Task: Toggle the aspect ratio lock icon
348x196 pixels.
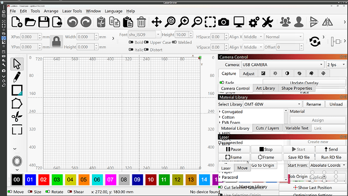Action: [x=57, y=41]
